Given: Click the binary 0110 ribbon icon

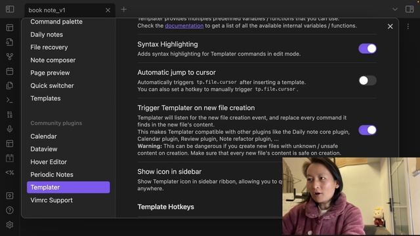Looking at the screenshot, I should coord(10,115).
